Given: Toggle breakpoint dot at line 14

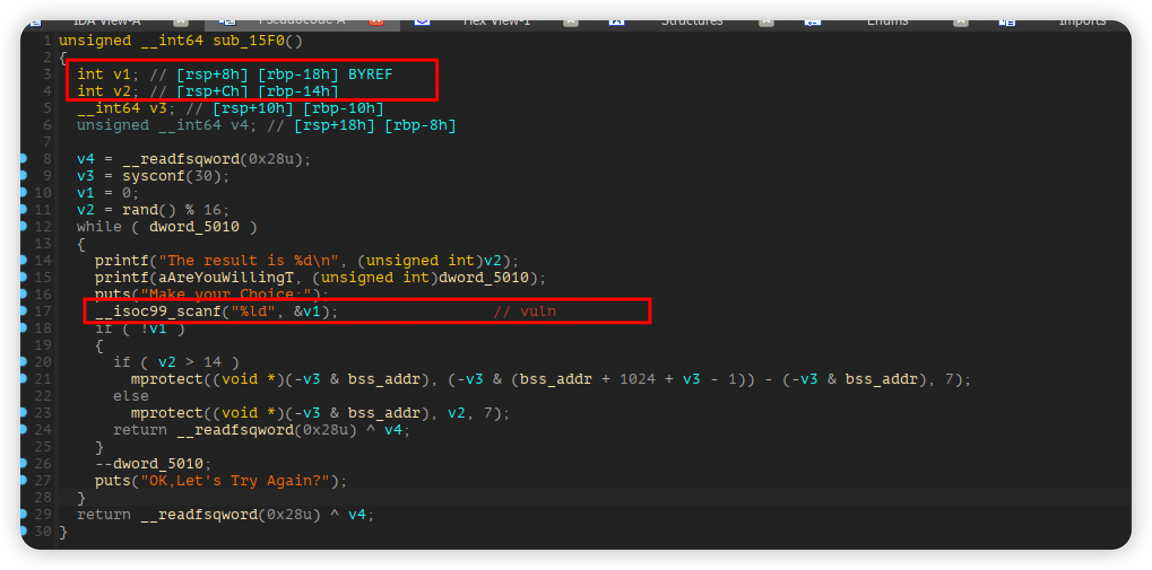Looking at the screenshot, I should coord(23,260).
